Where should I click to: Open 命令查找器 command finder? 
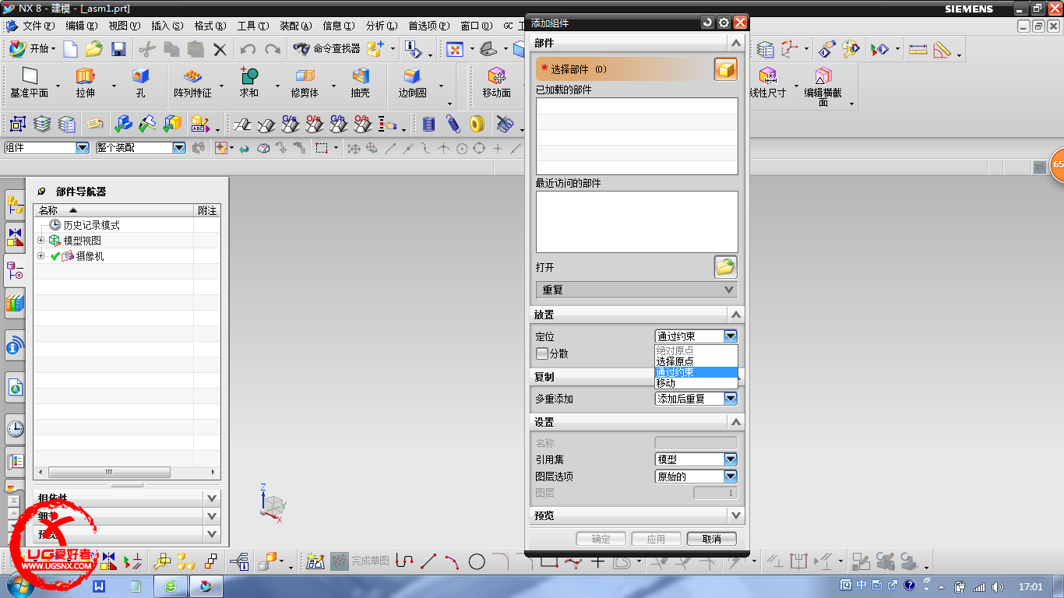[326, 48]
